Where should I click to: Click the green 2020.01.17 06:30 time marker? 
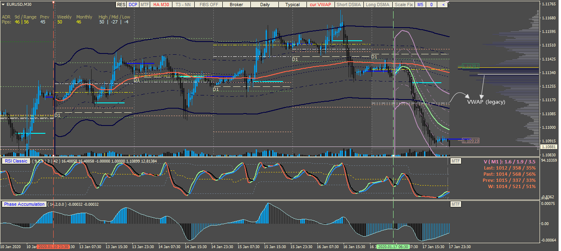pos(393,247)
